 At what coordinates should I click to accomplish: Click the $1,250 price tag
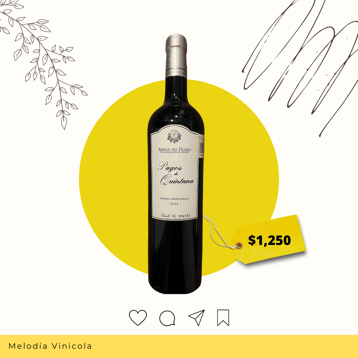coord(269,240)
